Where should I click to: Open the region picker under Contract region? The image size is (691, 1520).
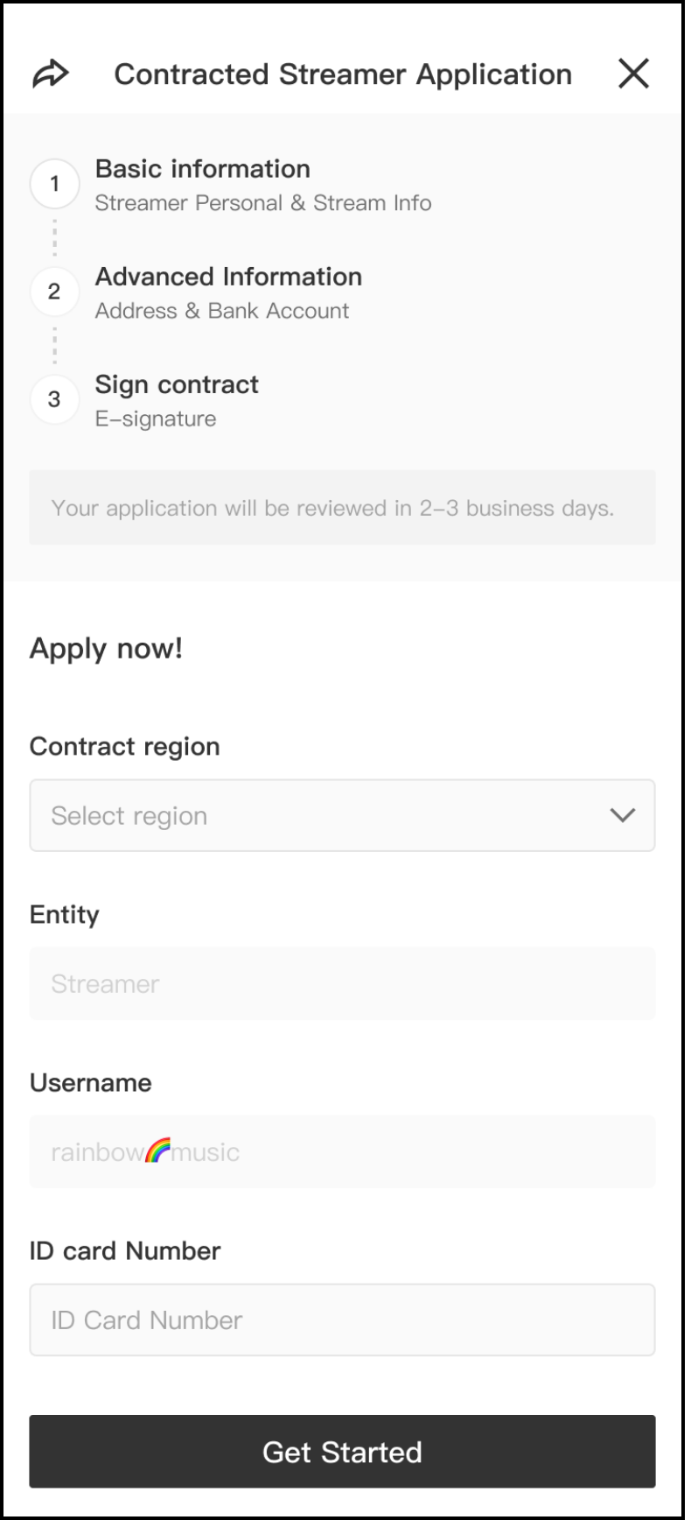[341, 815]
